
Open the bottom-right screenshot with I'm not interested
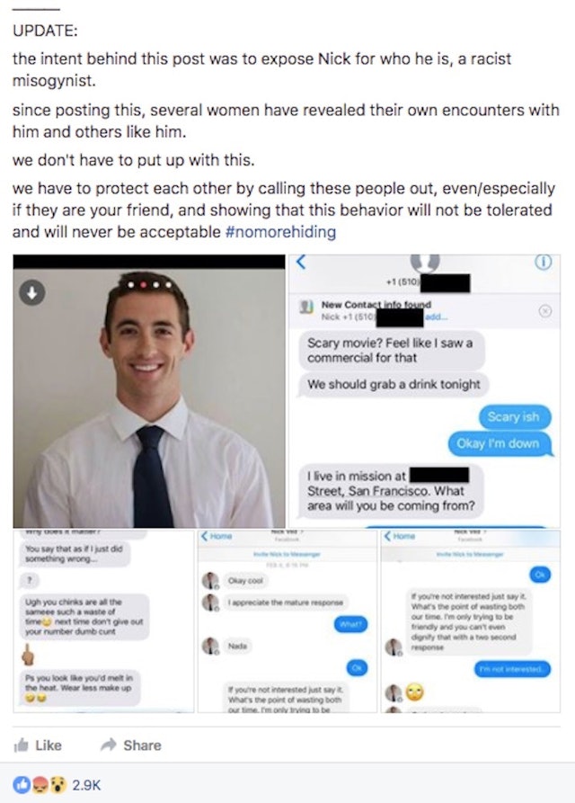(x=470, y=621)
